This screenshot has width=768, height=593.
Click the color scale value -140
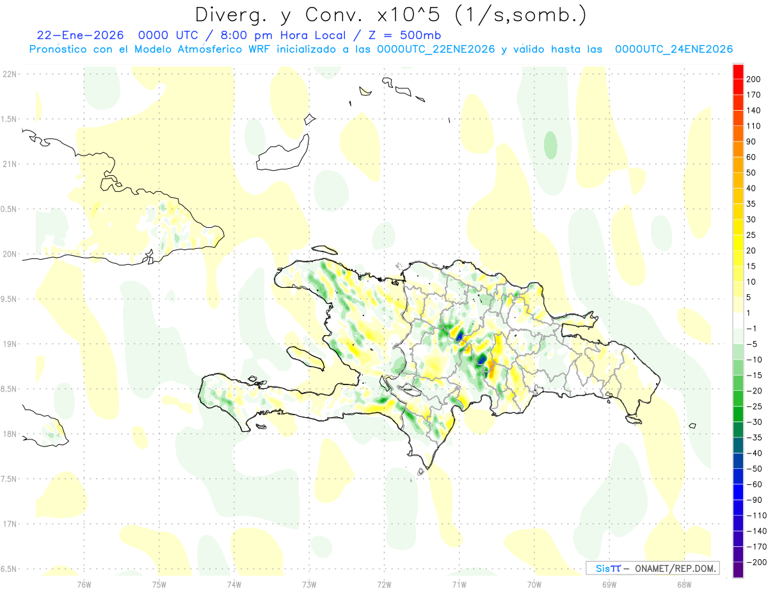756,531
